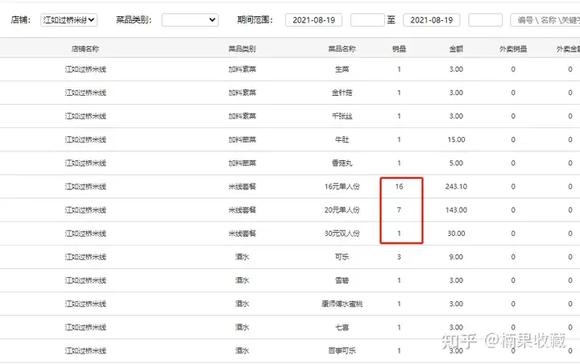This screenshot has width=580, height=364.
Task: Click the 酒水 category in 雪碧 row
Action: tap(242, 280)
